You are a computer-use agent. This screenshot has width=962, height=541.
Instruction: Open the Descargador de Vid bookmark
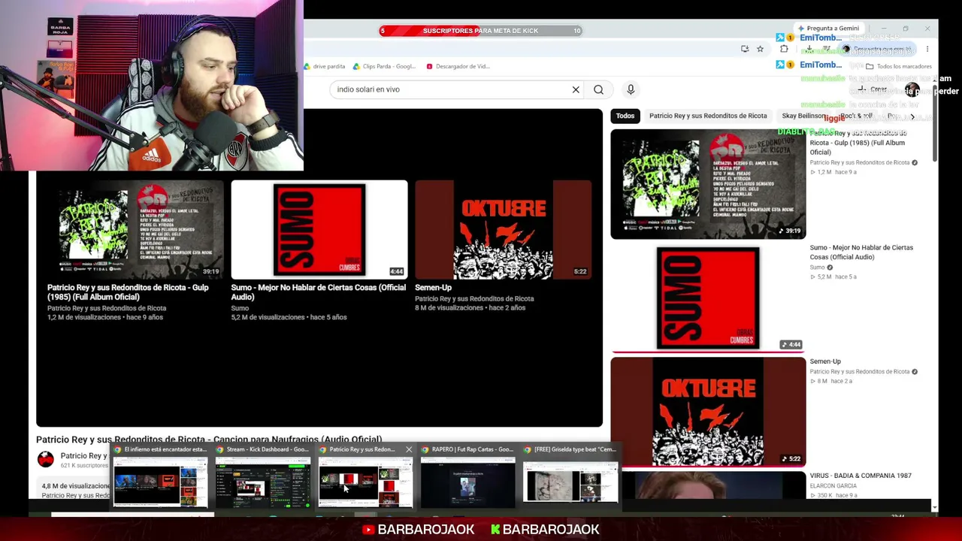pyautogui.click(x=458, y=66)
